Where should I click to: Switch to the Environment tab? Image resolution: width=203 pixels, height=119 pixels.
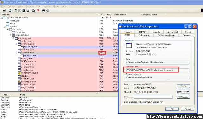[x=172, y=32]
